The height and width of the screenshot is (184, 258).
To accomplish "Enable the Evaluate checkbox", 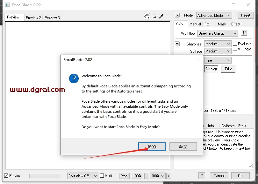I will pyautogui.click(x=235, y=44).
